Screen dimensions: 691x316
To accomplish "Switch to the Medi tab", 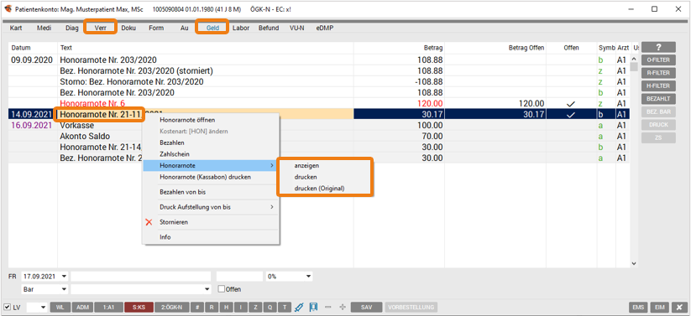I will tap(44, 28).
